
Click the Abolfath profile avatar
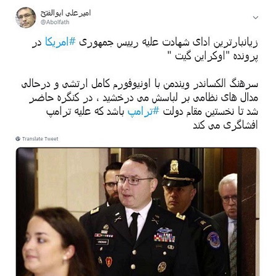tap(26, 18)
